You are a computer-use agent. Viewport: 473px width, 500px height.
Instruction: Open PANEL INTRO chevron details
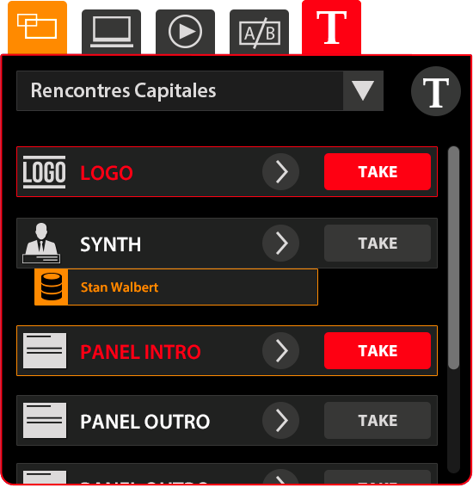pyautogui.click(x=280, y=351)
